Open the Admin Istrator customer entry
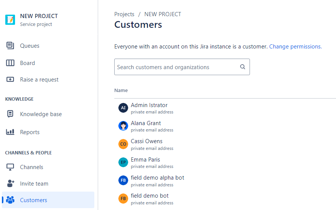 149,105
